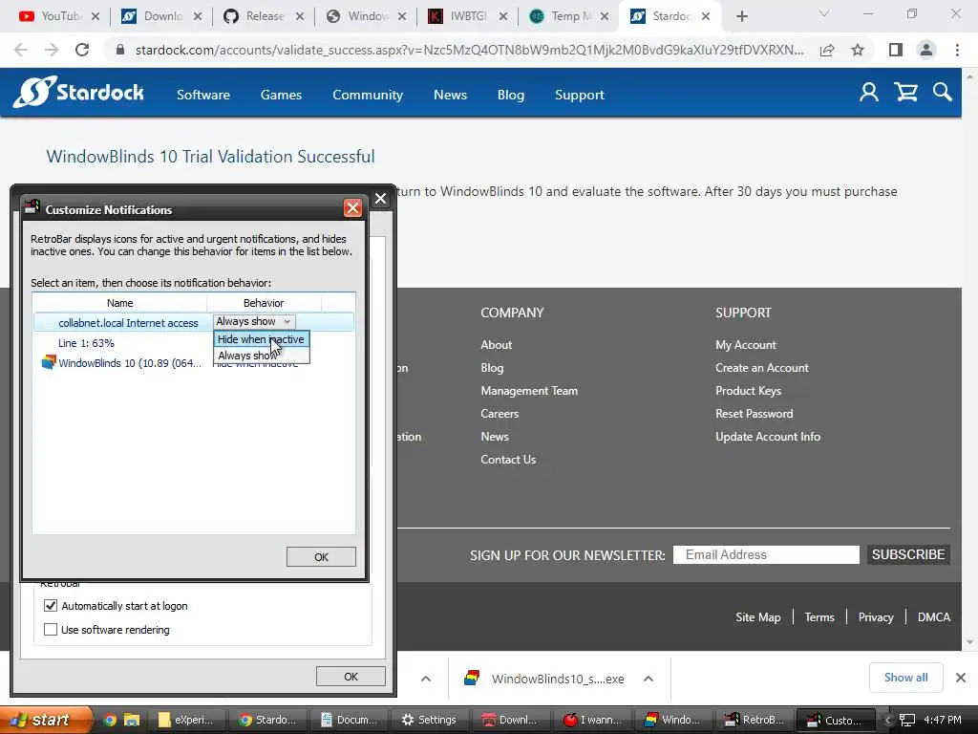Open the News nav item

(451, 95)
